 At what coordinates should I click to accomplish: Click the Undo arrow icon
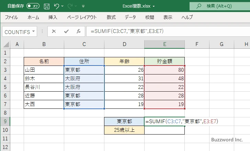click(56, 6)
